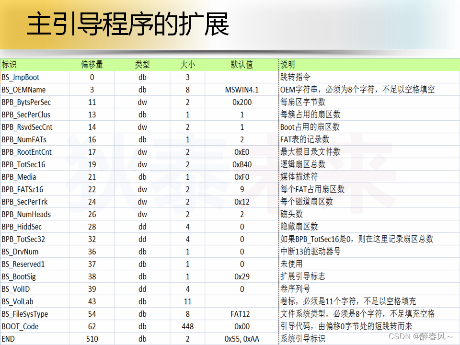This screenshot has height=345, width=460.
Task: Click the 0x55, 0xAA value cell
Action: click(242, 339)
